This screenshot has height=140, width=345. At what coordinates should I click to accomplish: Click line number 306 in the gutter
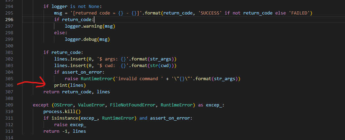(9, 85)
